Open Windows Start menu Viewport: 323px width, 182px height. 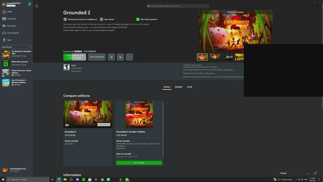coord(3,179)
